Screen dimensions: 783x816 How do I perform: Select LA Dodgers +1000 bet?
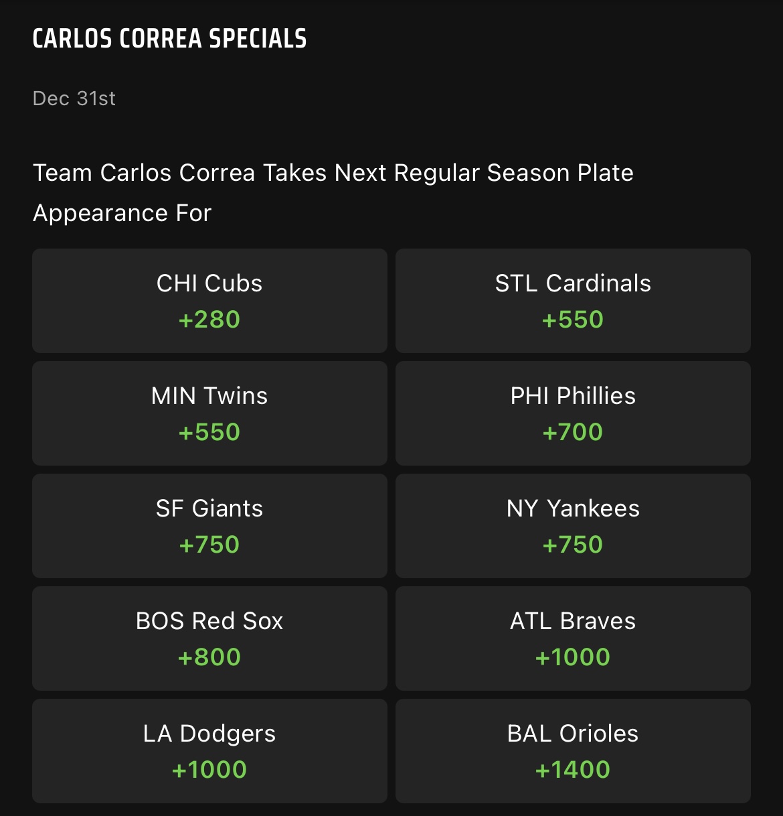209,751
